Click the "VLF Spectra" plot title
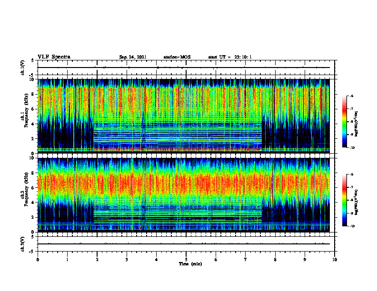This screenshot has width=377, height=291. (54, 57)
